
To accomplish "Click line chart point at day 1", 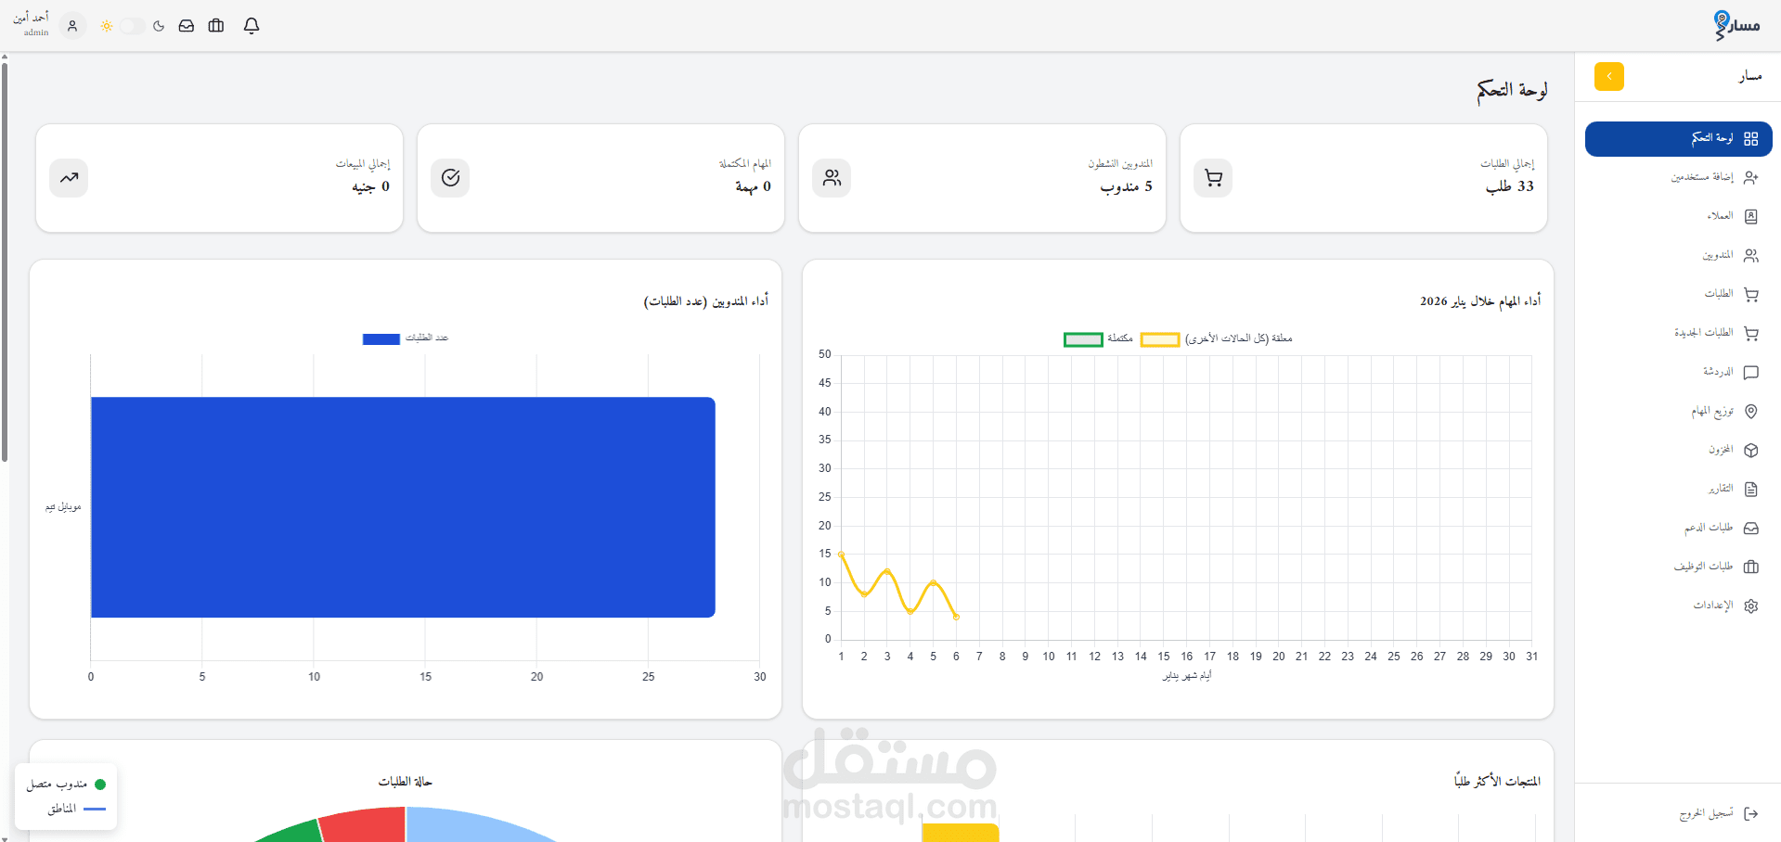I will click(841, 555).
